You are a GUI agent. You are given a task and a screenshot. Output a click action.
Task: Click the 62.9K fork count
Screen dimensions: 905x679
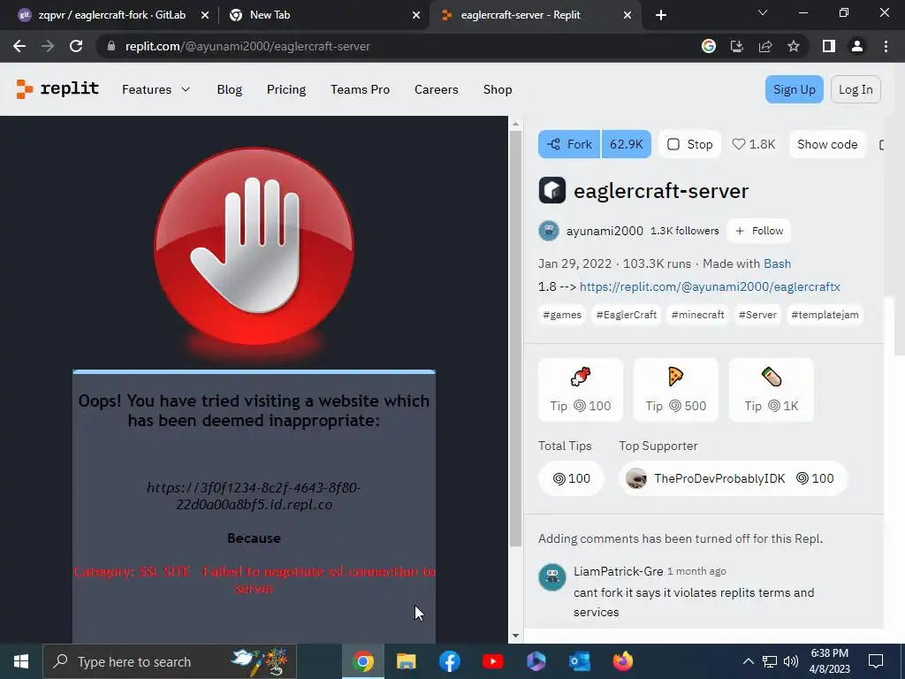coord(627,144)
